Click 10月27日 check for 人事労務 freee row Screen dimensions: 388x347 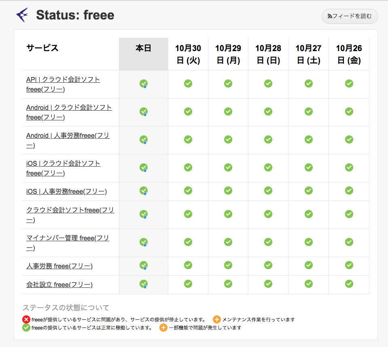[x=309, y=265]
